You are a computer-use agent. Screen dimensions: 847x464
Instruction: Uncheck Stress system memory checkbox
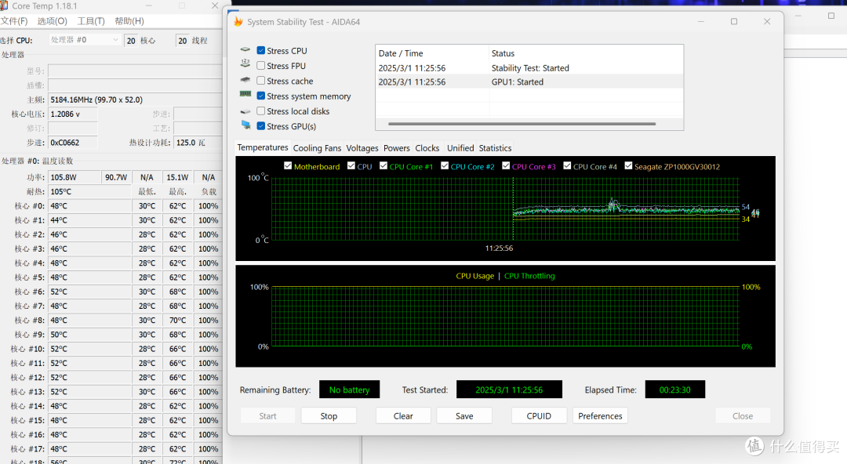(261, 96)
